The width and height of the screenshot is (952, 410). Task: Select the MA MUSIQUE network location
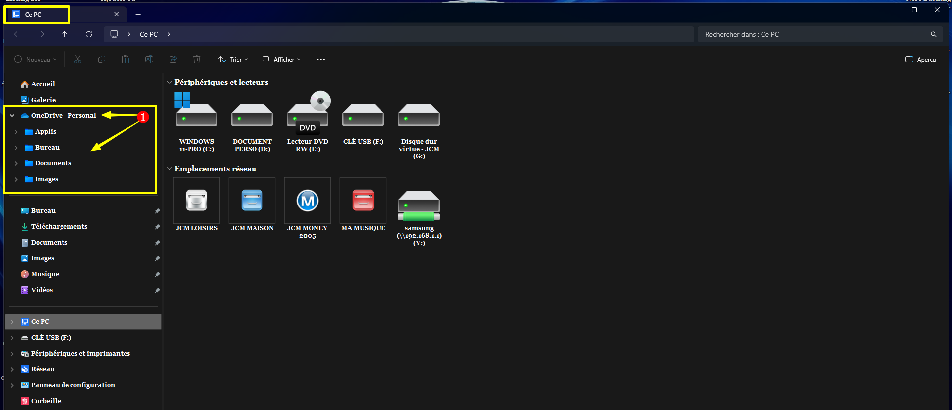coord(363,205)
